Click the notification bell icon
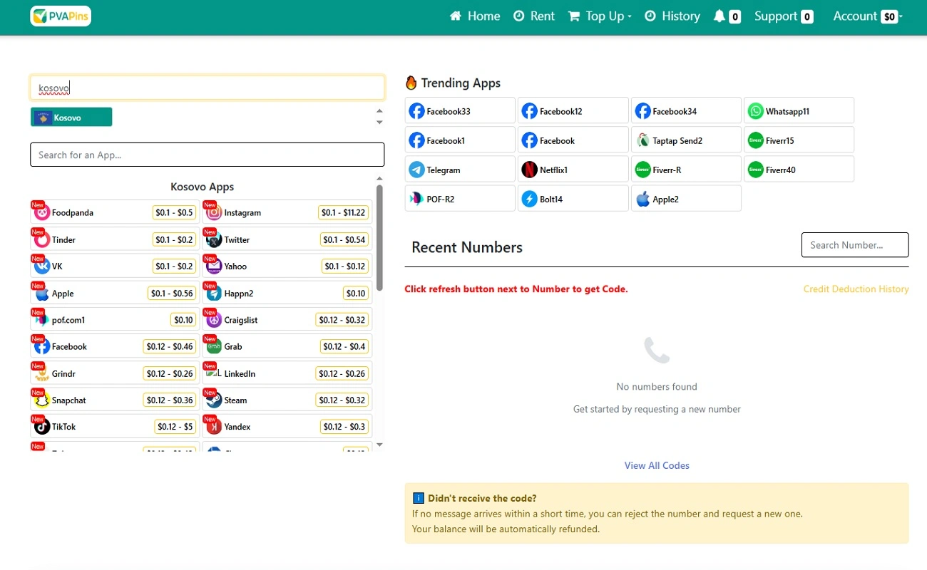Viewport: 927px width, 570px height. (719, 16)
